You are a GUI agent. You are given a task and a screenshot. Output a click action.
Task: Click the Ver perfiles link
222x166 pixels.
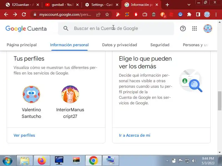[24, 135]
